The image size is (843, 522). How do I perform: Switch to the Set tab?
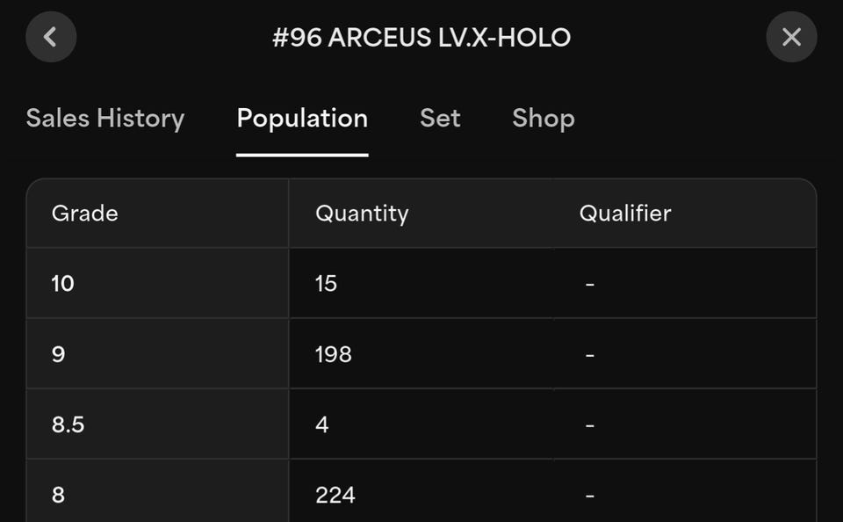(x=440, y=119)
